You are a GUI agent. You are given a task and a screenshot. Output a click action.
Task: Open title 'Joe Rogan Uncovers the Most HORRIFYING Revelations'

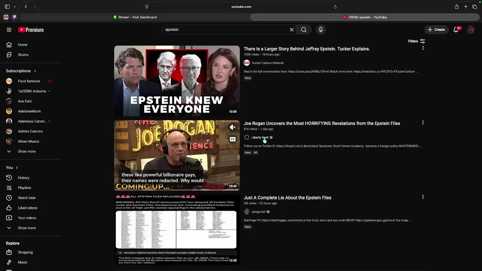(322, 123)
